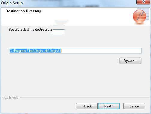Click the destination path input field
The height and width of the screenshot is (114, 151).
(x=75, y=51)
